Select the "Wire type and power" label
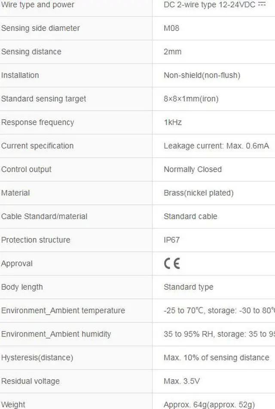 (x=38, y=5)
